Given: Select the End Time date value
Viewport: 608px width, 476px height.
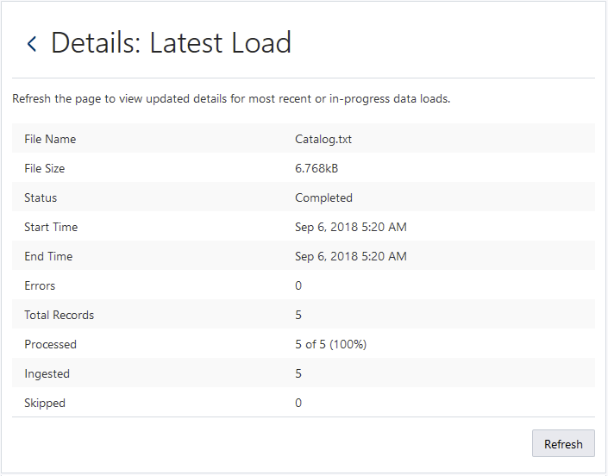Looking at the screenshot, I should click(351, 256).
